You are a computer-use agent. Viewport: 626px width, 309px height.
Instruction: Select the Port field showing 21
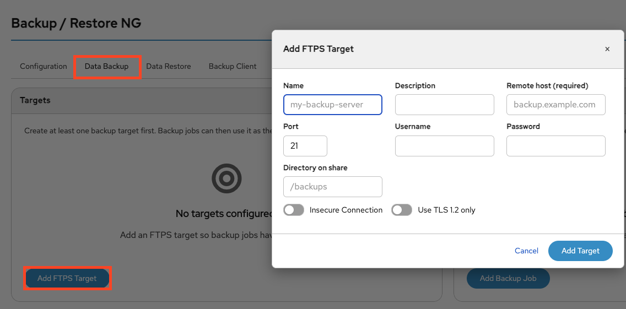tap(305, 146)
